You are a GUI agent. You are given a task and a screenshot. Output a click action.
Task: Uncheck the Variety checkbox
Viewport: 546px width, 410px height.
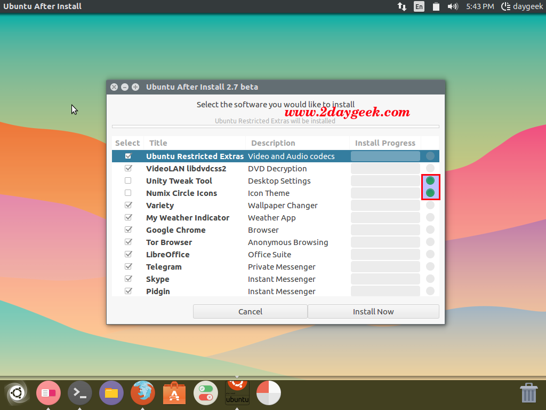tap(128, 205)
